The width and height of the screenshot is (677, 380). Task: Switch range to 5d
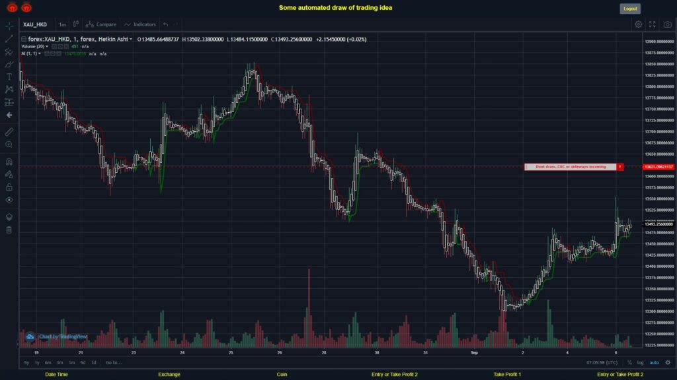tap(83, 363)
